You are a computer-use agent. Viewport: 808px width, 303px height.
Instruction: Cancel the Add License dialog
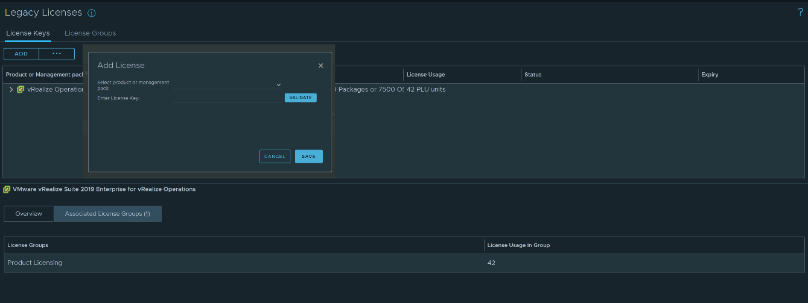coord(275,157)
